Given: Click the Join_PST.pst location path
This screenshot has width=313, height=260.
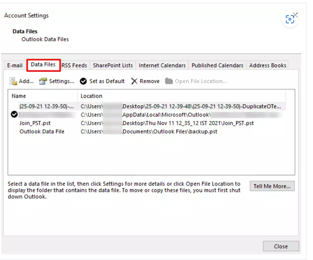Looking at the screenshot, I should [x=167, y=123].
